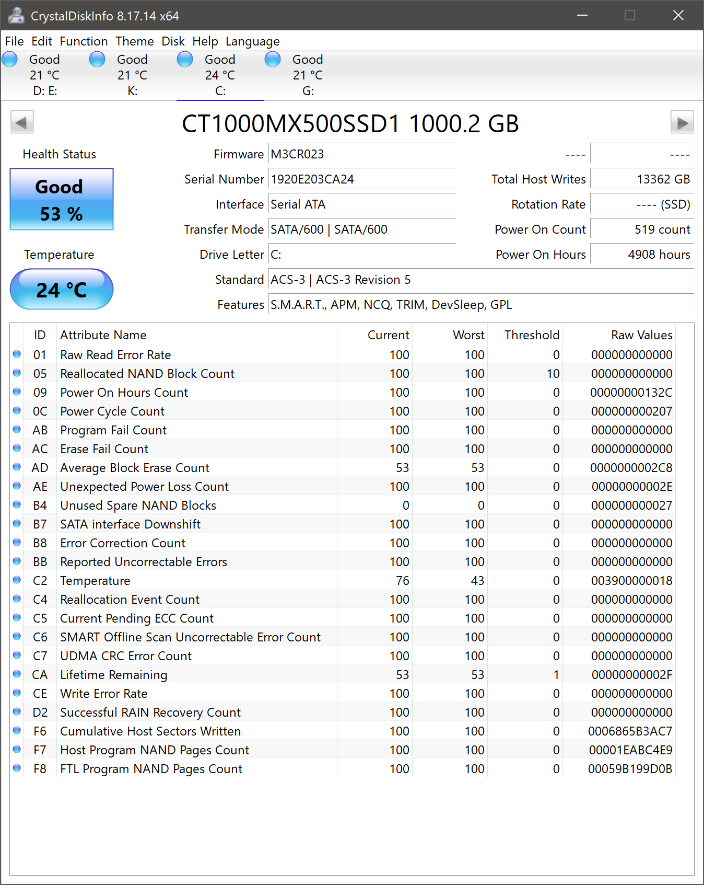Click the Good 53 % health status button

tap(62, 199)
